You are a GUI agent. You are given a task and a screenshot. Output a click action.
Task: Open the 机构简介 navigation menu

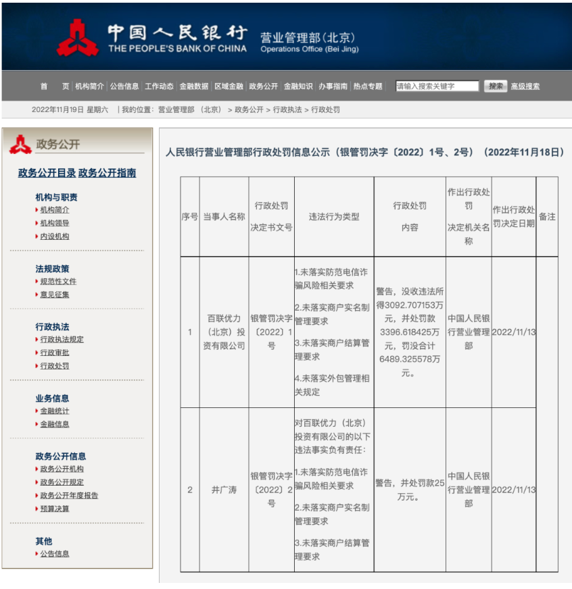click(x=89, y=86)
